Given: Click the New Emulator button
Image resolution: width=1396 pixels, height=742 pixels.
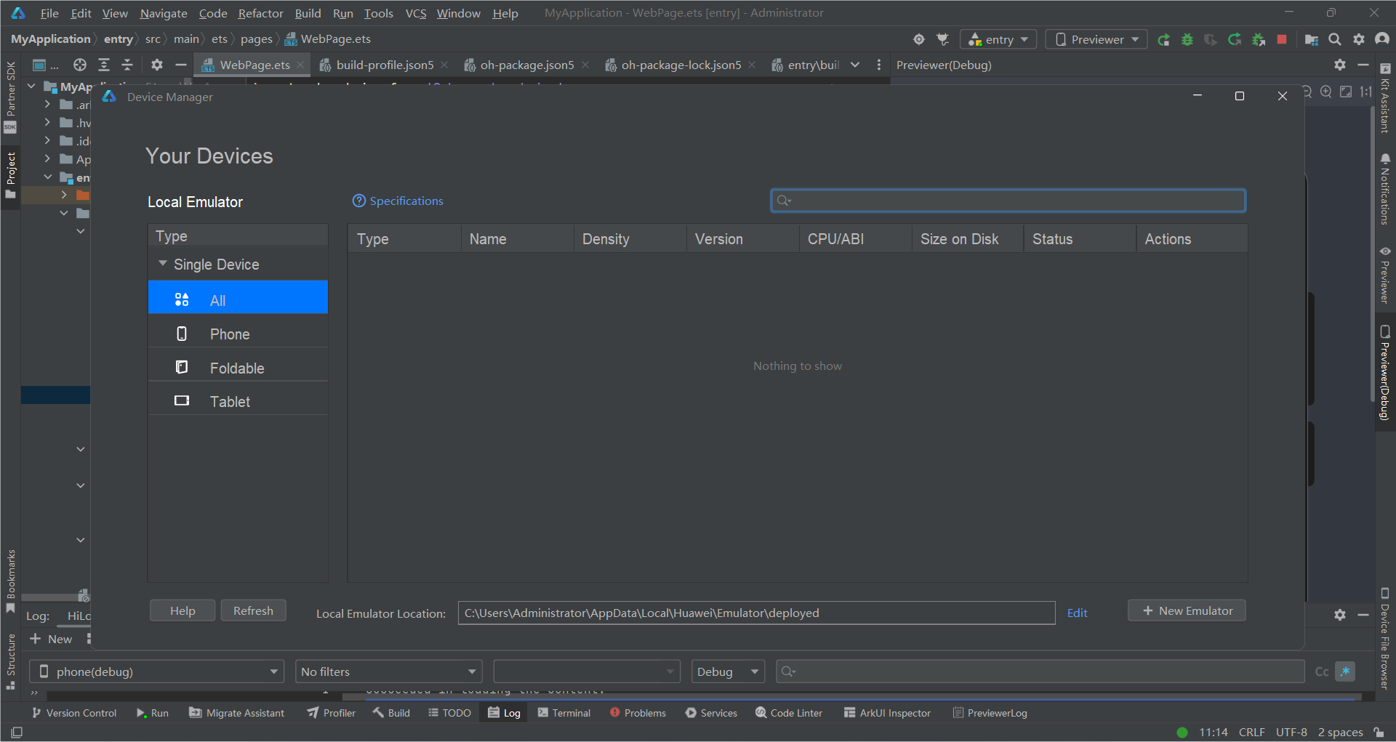Looking at the screenshot, I should click(1187, 610).
